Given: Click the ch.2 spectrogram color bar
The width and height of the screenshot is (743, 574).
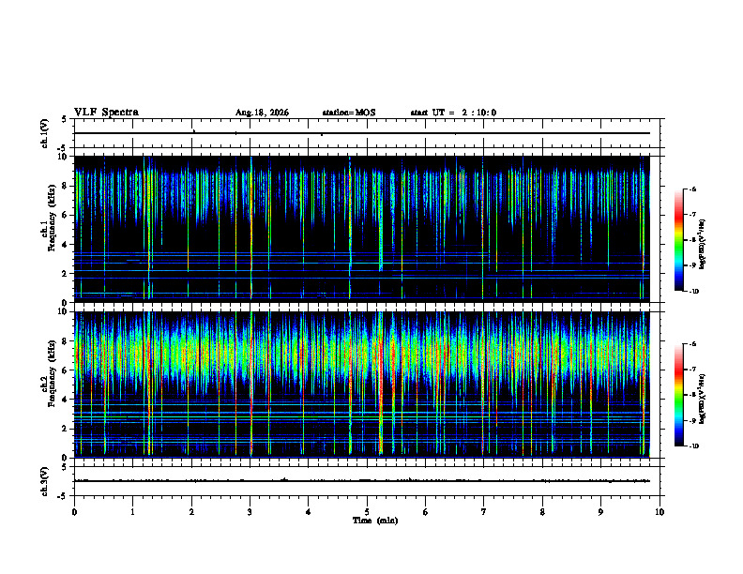Looking at the screenshot, I should click(x=678, y=395).
